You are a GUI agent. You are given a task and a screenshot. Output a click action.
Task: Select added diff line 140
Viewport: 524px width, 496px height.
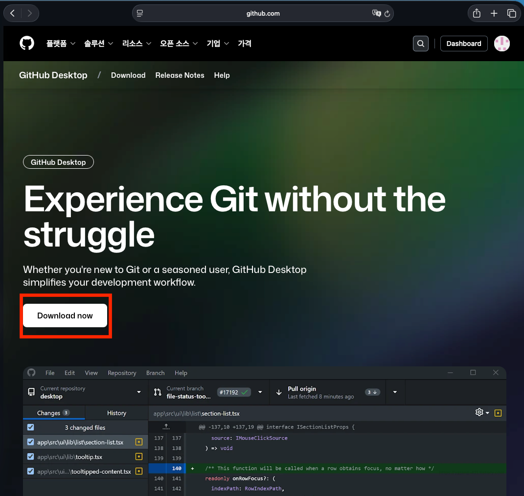tap(327, 468)
